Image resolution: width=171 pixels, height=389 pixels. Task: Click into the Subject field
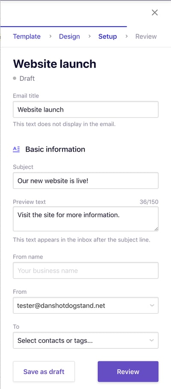[85, 180]
